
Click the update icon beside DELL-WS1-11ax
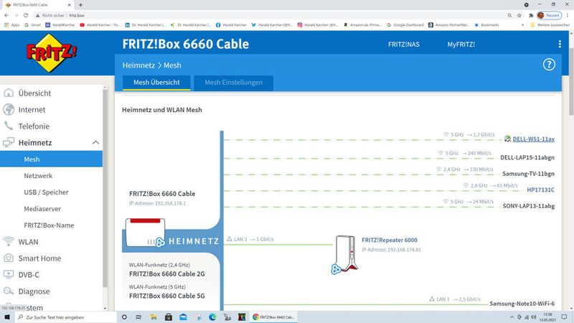tap(507, 139)
